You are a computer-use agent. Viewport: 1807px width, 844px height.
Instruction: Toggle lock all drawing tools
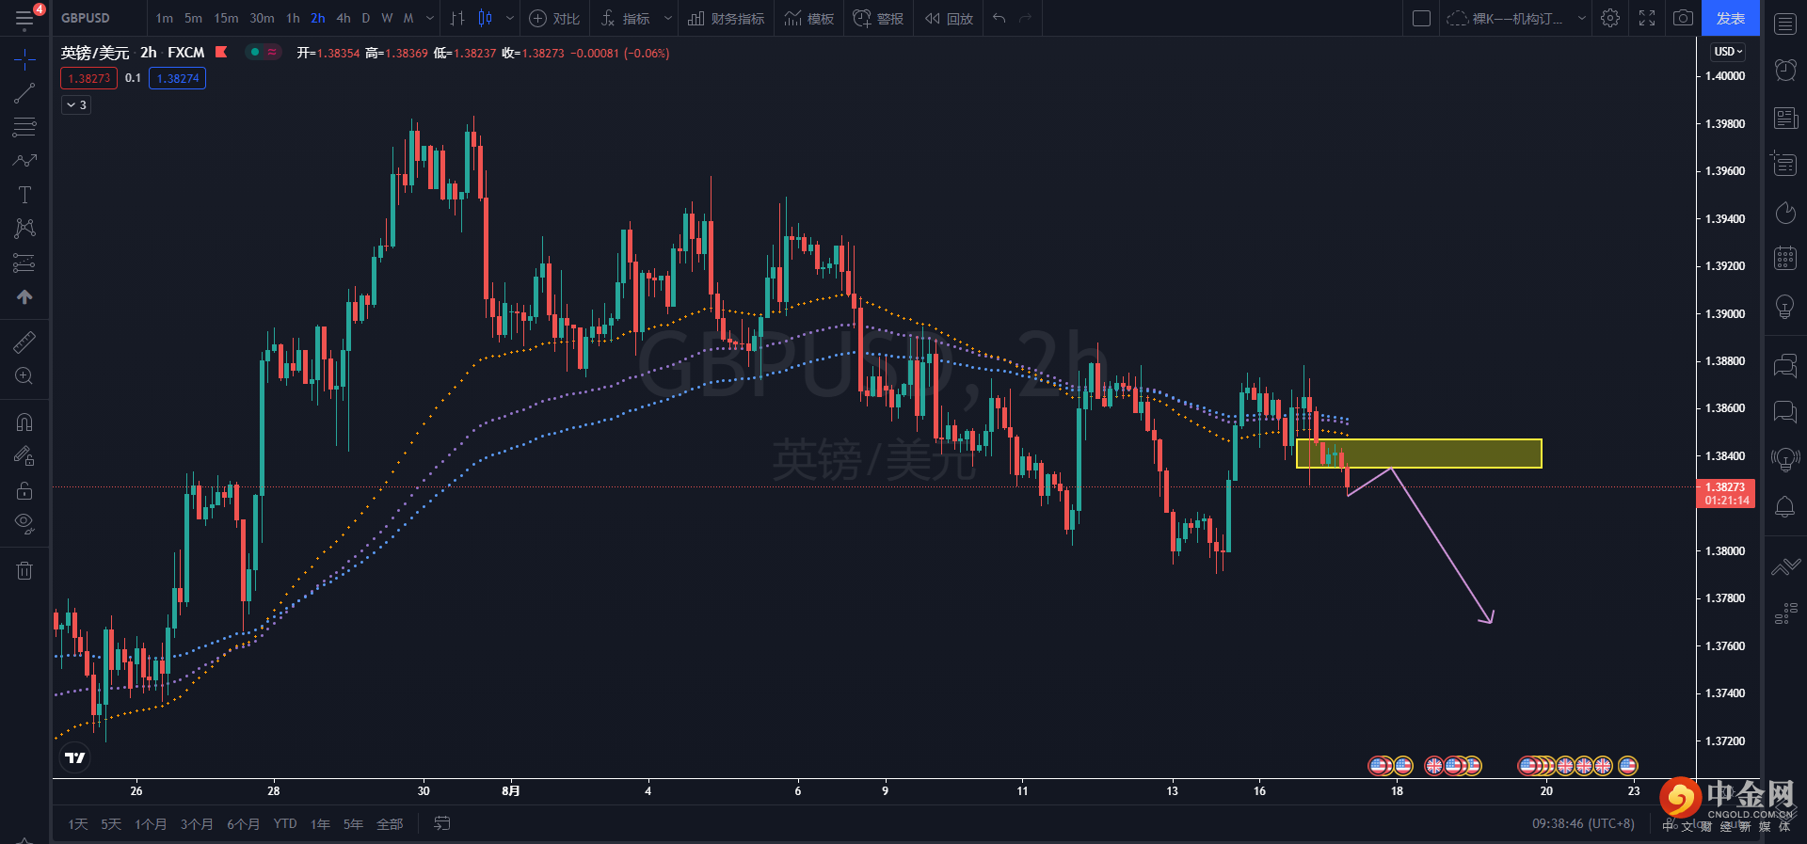24,490
